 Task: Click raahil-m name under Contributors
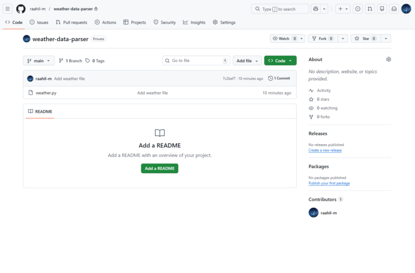[x=329, y=213]
